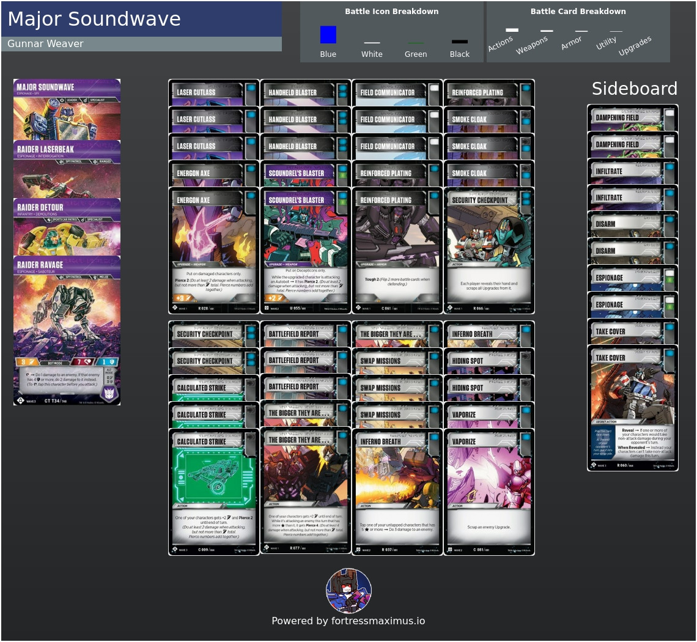
Task: Click the blue bar in Battle Icon Breakdown
Action: [328, 35]
